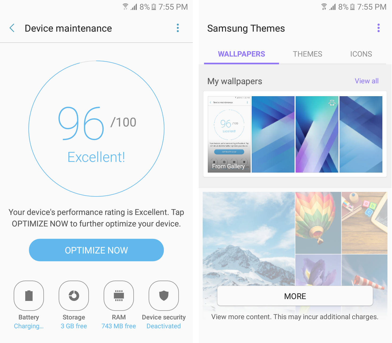Screen dimensions: 392x343
Task: Tap the MORE button
Action: (295, 296)
